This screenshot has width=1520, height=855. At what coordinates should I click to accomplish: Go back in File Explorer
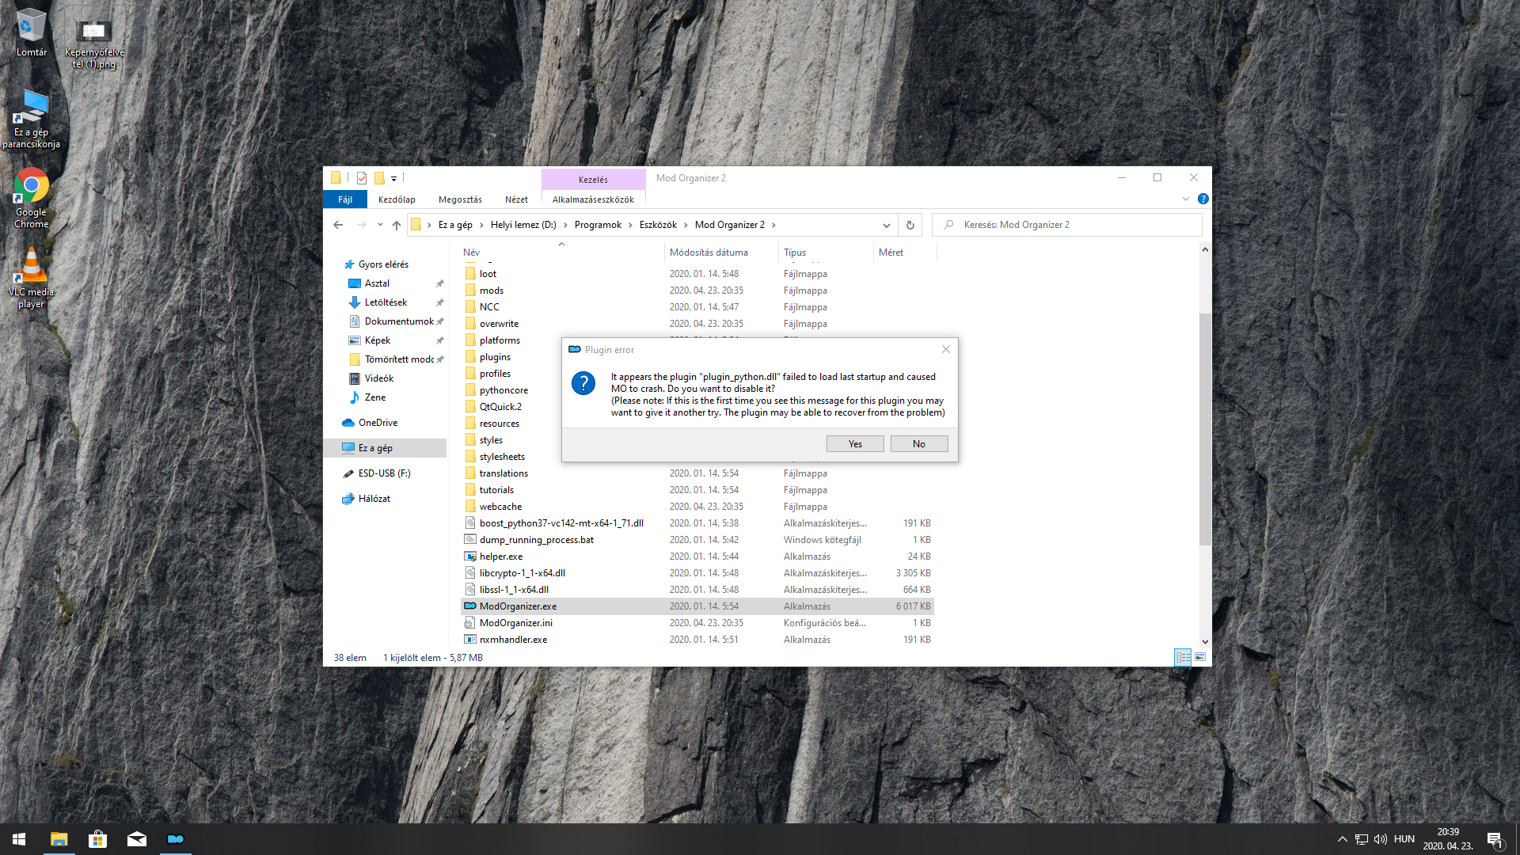pos(338,225)
